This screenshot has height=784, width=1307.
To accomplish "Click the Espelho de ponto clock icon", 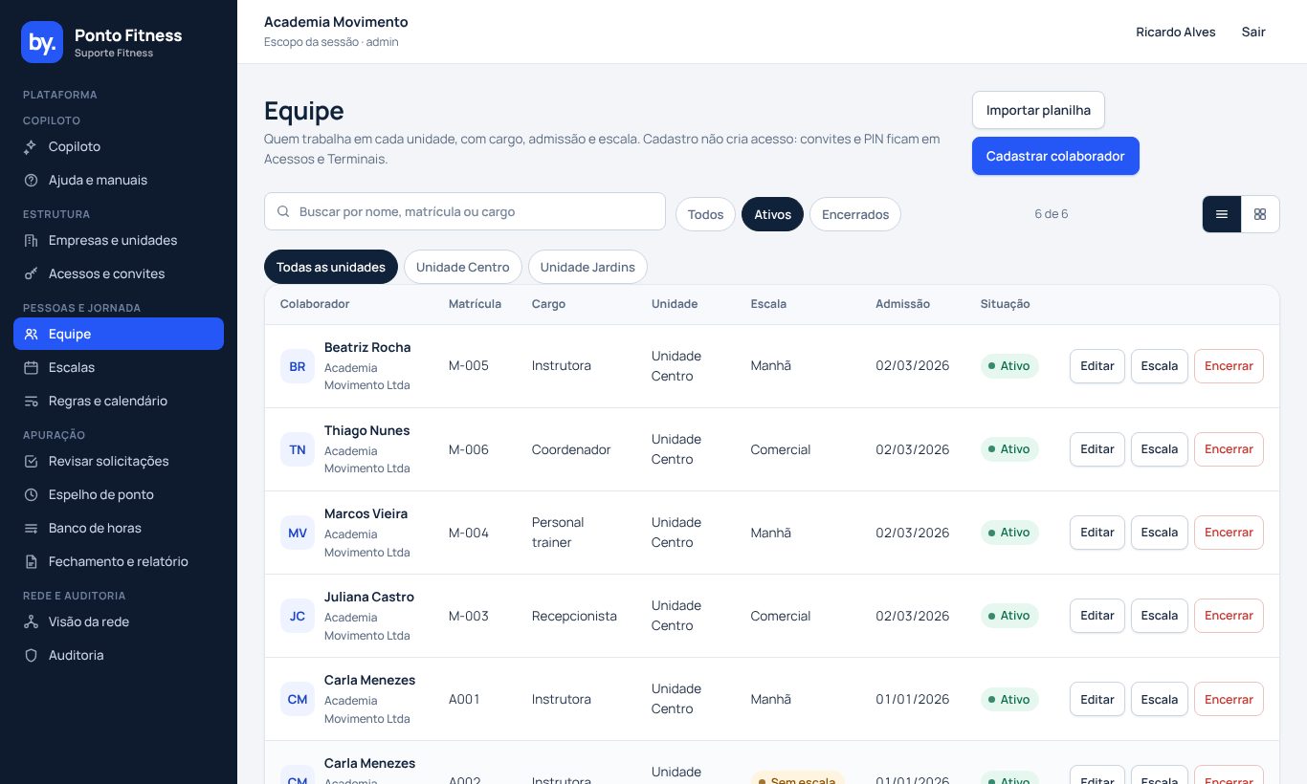I will (x=31, y=494).
